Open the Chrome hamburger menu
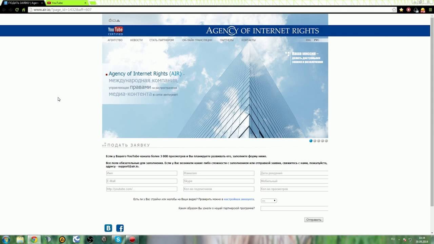434x244 pixels. tap(430, 9)
